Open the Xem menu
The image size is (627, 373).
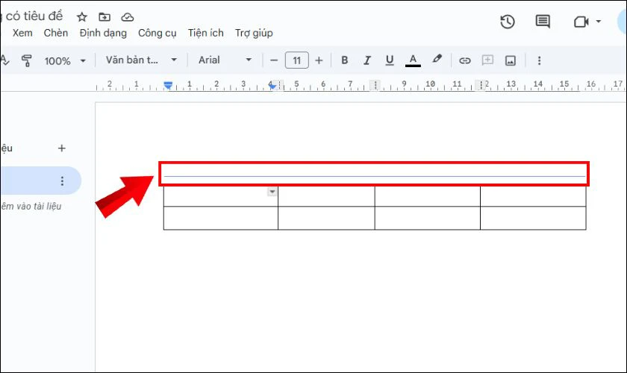click(x=22, y=33)
